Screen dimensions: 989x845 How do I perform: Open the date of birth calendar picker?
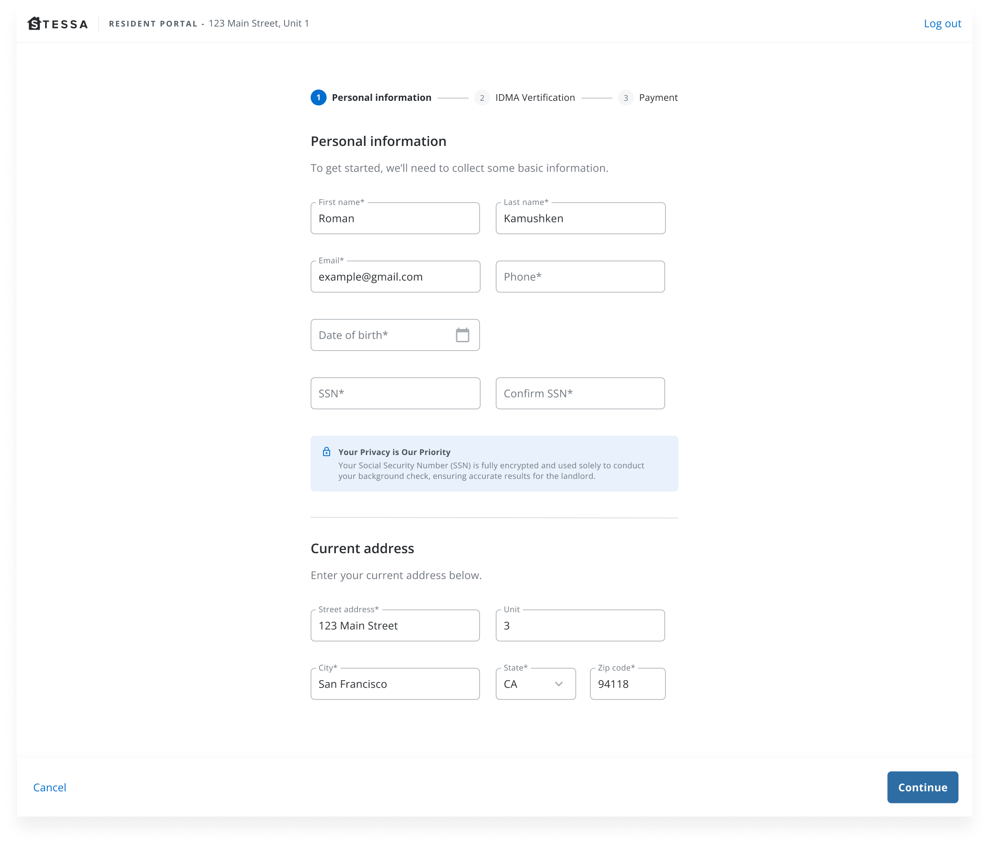coord(462,335)
